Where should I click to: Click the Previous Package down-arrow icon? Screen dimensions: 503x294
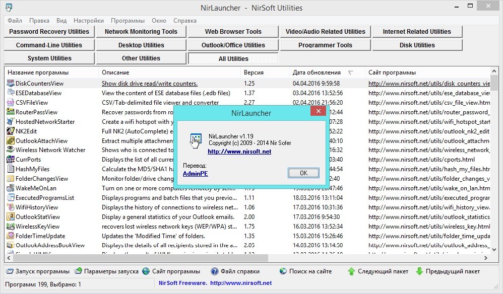point(419,271)
